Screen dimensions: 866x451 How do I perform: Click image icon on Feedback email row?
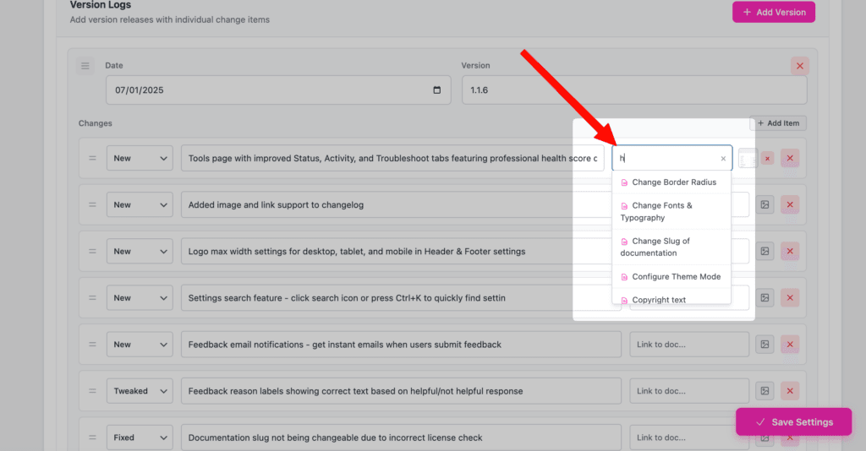coord(765,345)
